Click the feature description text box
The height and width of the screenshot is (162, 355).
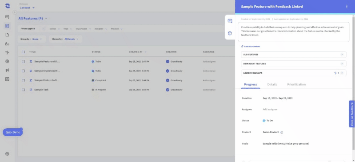293,32
